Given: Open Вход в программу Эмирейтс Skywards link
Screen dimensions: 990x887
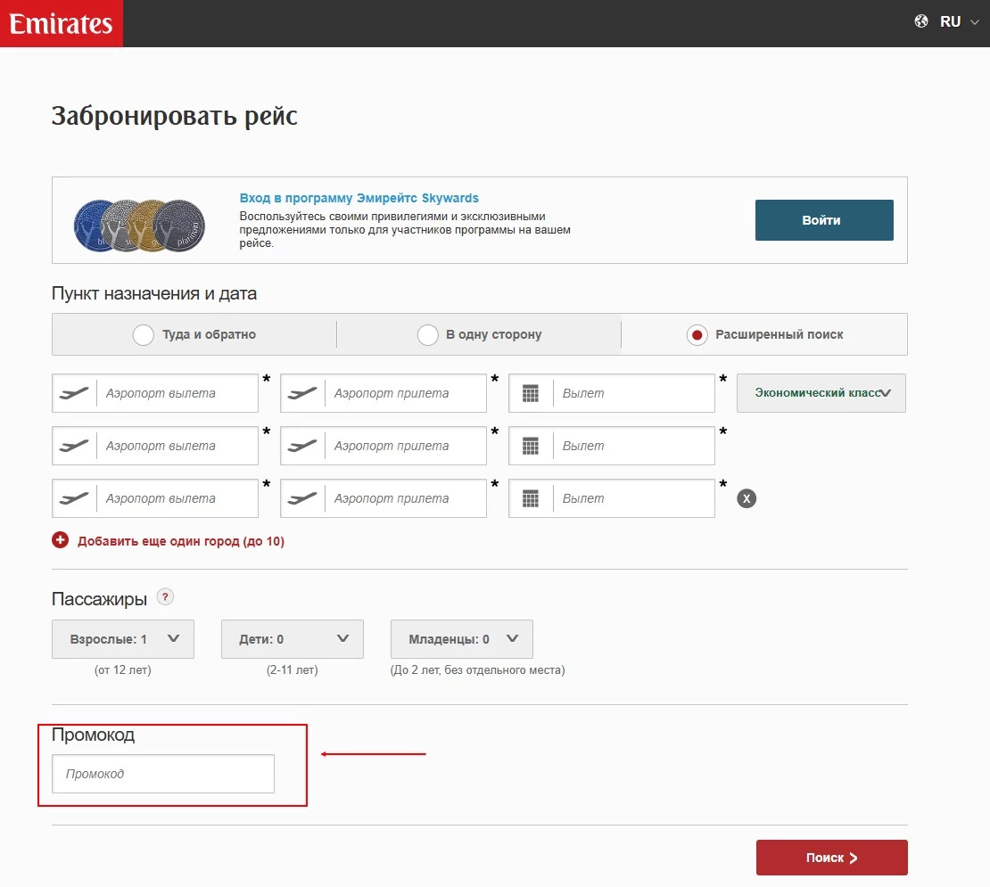Looking at the screenshot, I should click(360, 197).
